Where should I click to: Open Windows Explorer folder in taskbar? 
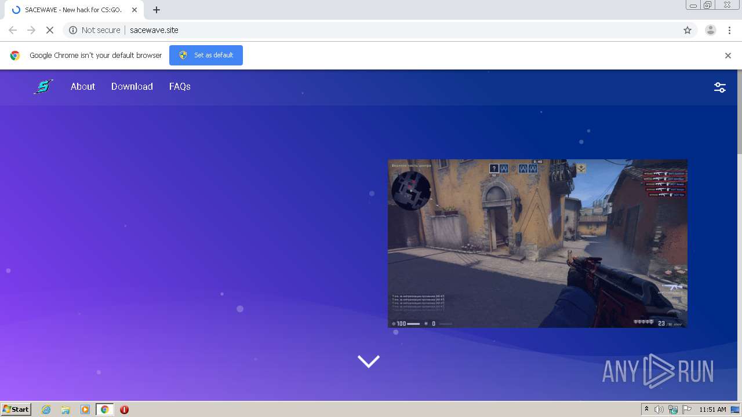pyautogui.click(x=66, y=409)
